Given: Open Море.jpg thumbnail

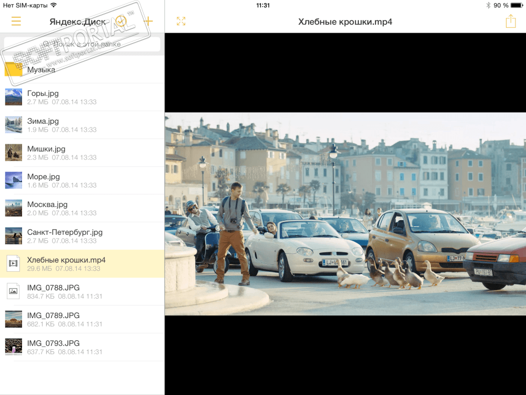Looking at the screenshot, I should coord(14,180).
